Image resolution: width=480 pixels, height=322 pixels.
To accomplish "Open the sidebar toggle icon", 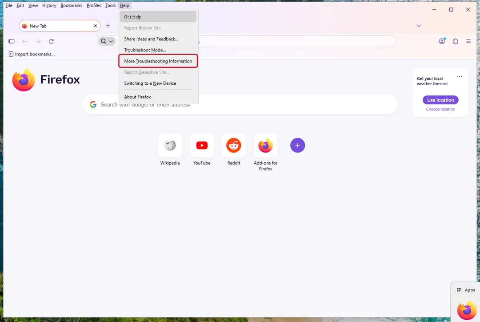I will [12, 41].
